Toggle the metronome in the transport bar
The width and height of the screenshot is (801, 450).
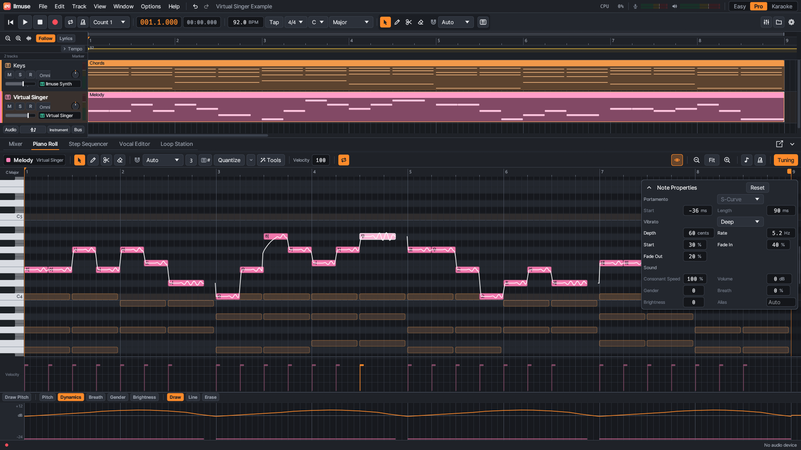click(x=83, y=22)
